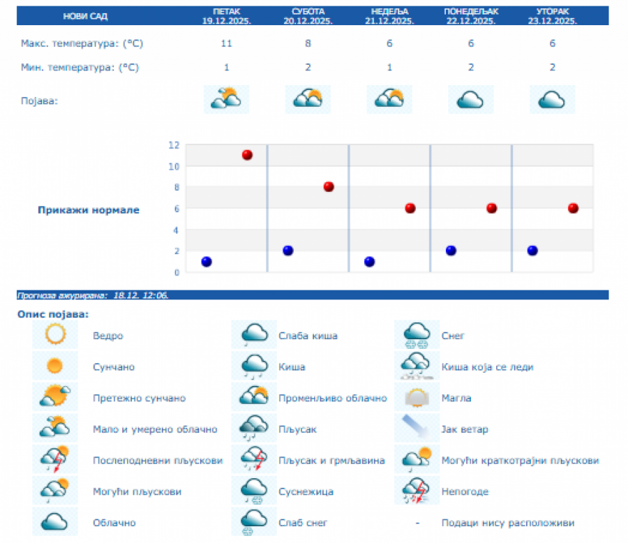Click the Магла fog legend icon

417,398
